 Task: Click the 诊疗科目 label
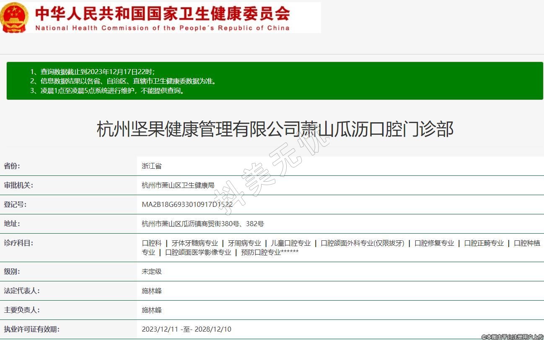[x=18, y=243]
